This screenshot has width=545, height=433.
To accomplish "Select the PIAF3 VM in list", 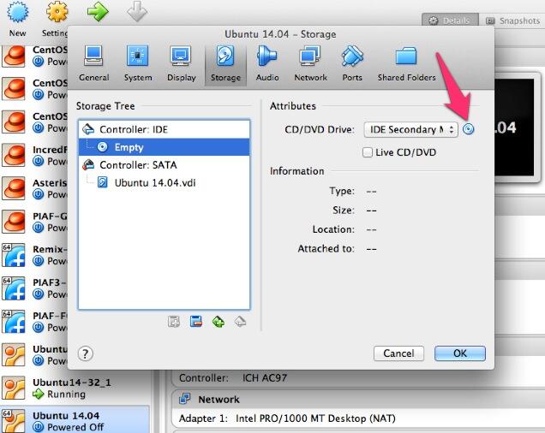I will coord(34,288).
